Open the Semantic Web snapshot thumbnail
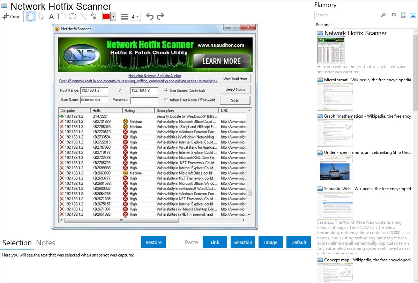Screen dimensions: 418x283 click(x=335, y=206)
